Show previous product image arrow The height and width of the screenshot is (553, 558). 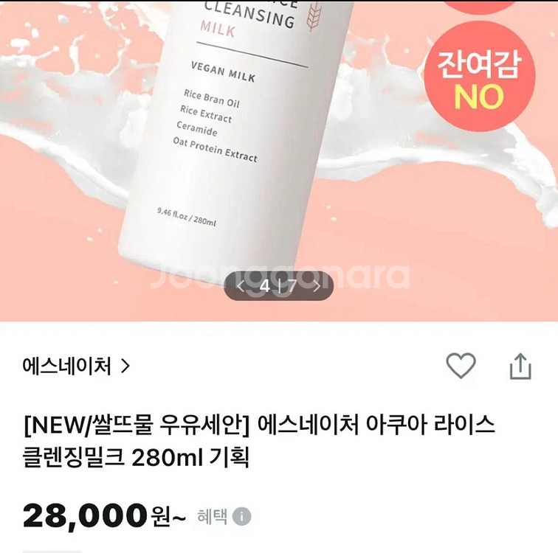[x=241, y=286]
